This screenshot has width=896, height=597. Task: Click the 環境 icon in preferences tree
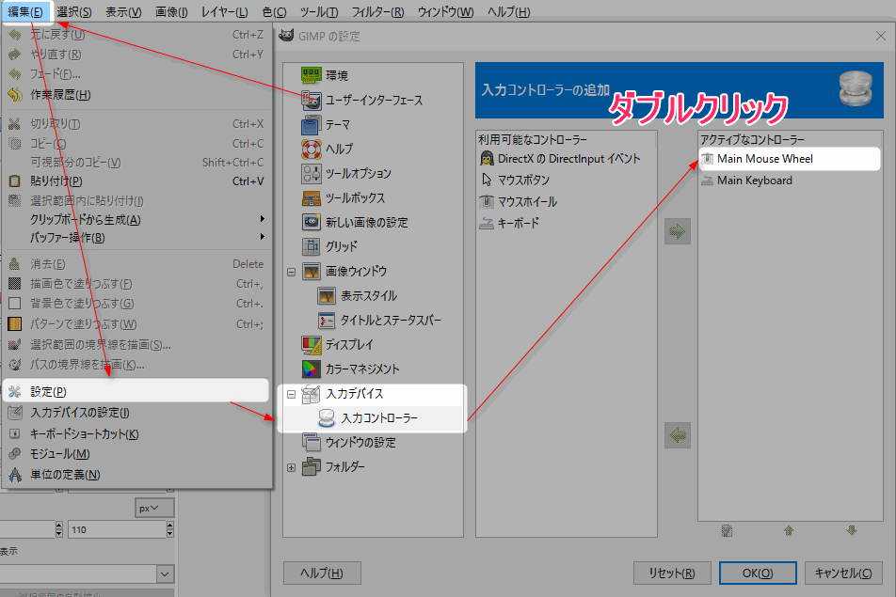click(312, 75)
